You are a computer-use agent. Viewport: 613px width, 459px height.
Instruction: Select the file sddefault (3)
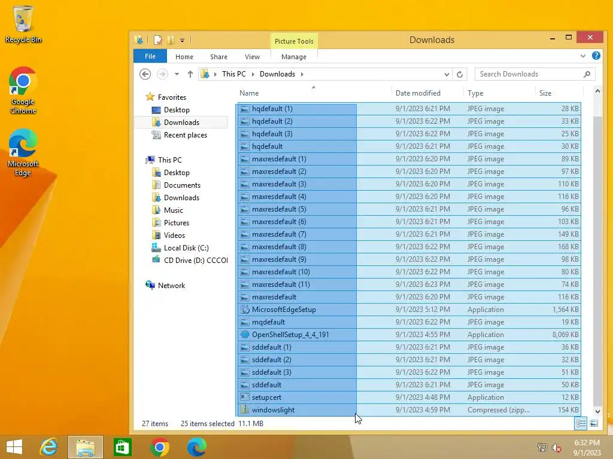point(408,372)
